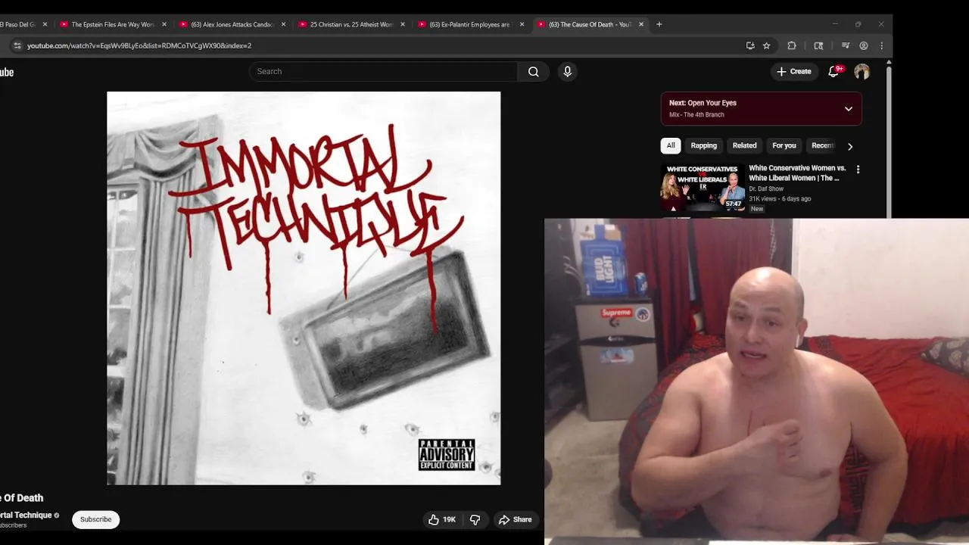Screen dimensions: 969x545
Task: Select the For you filter chip
Action: (x=784, y=145)
